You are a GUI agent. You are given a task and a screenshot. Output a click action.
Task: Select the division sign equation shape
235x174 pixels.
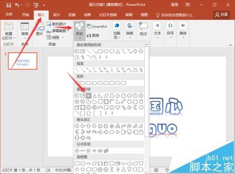tap(94, 150)
